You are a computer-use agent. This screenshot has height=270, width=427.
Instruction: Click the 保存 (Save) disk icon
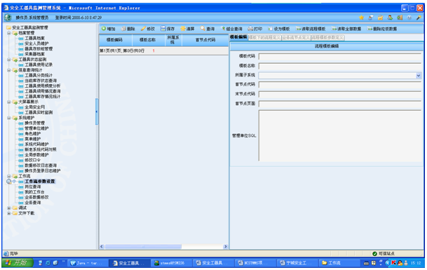(163, 29)
